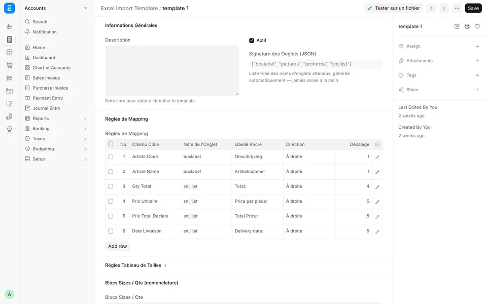Screen dimensions: 487x304
Task: Open the three-dot more options menu
Action: 457,8
